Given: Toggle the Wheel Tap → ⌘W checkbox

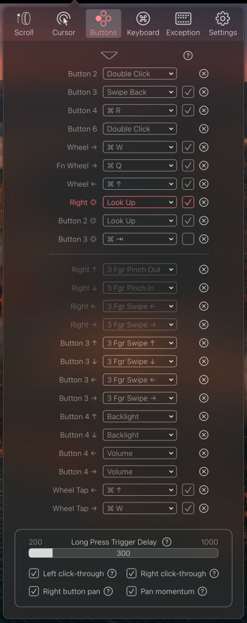Looking at the screenshot, I should coord(188,508).
